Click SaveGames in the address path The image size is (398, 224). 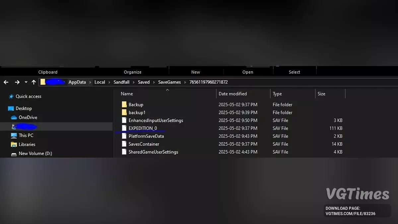click(x=169, y=82)
